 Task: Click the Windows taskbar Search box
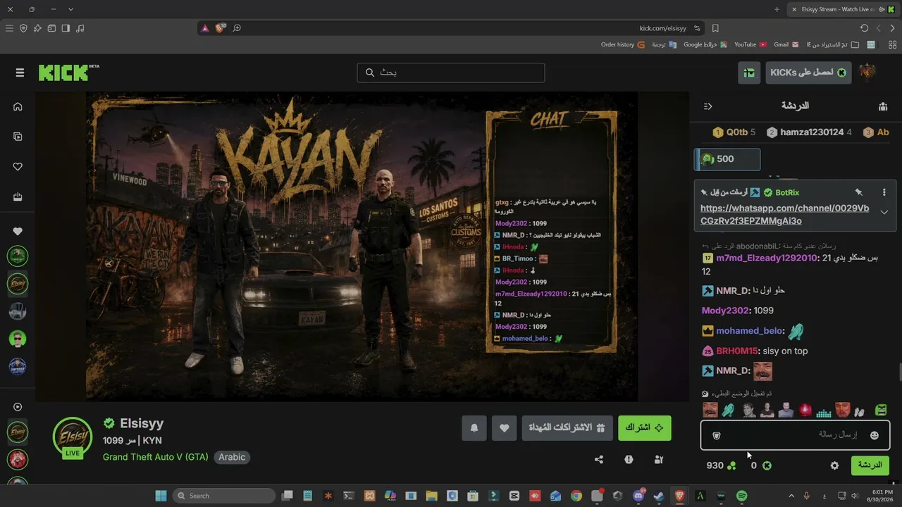223,496
